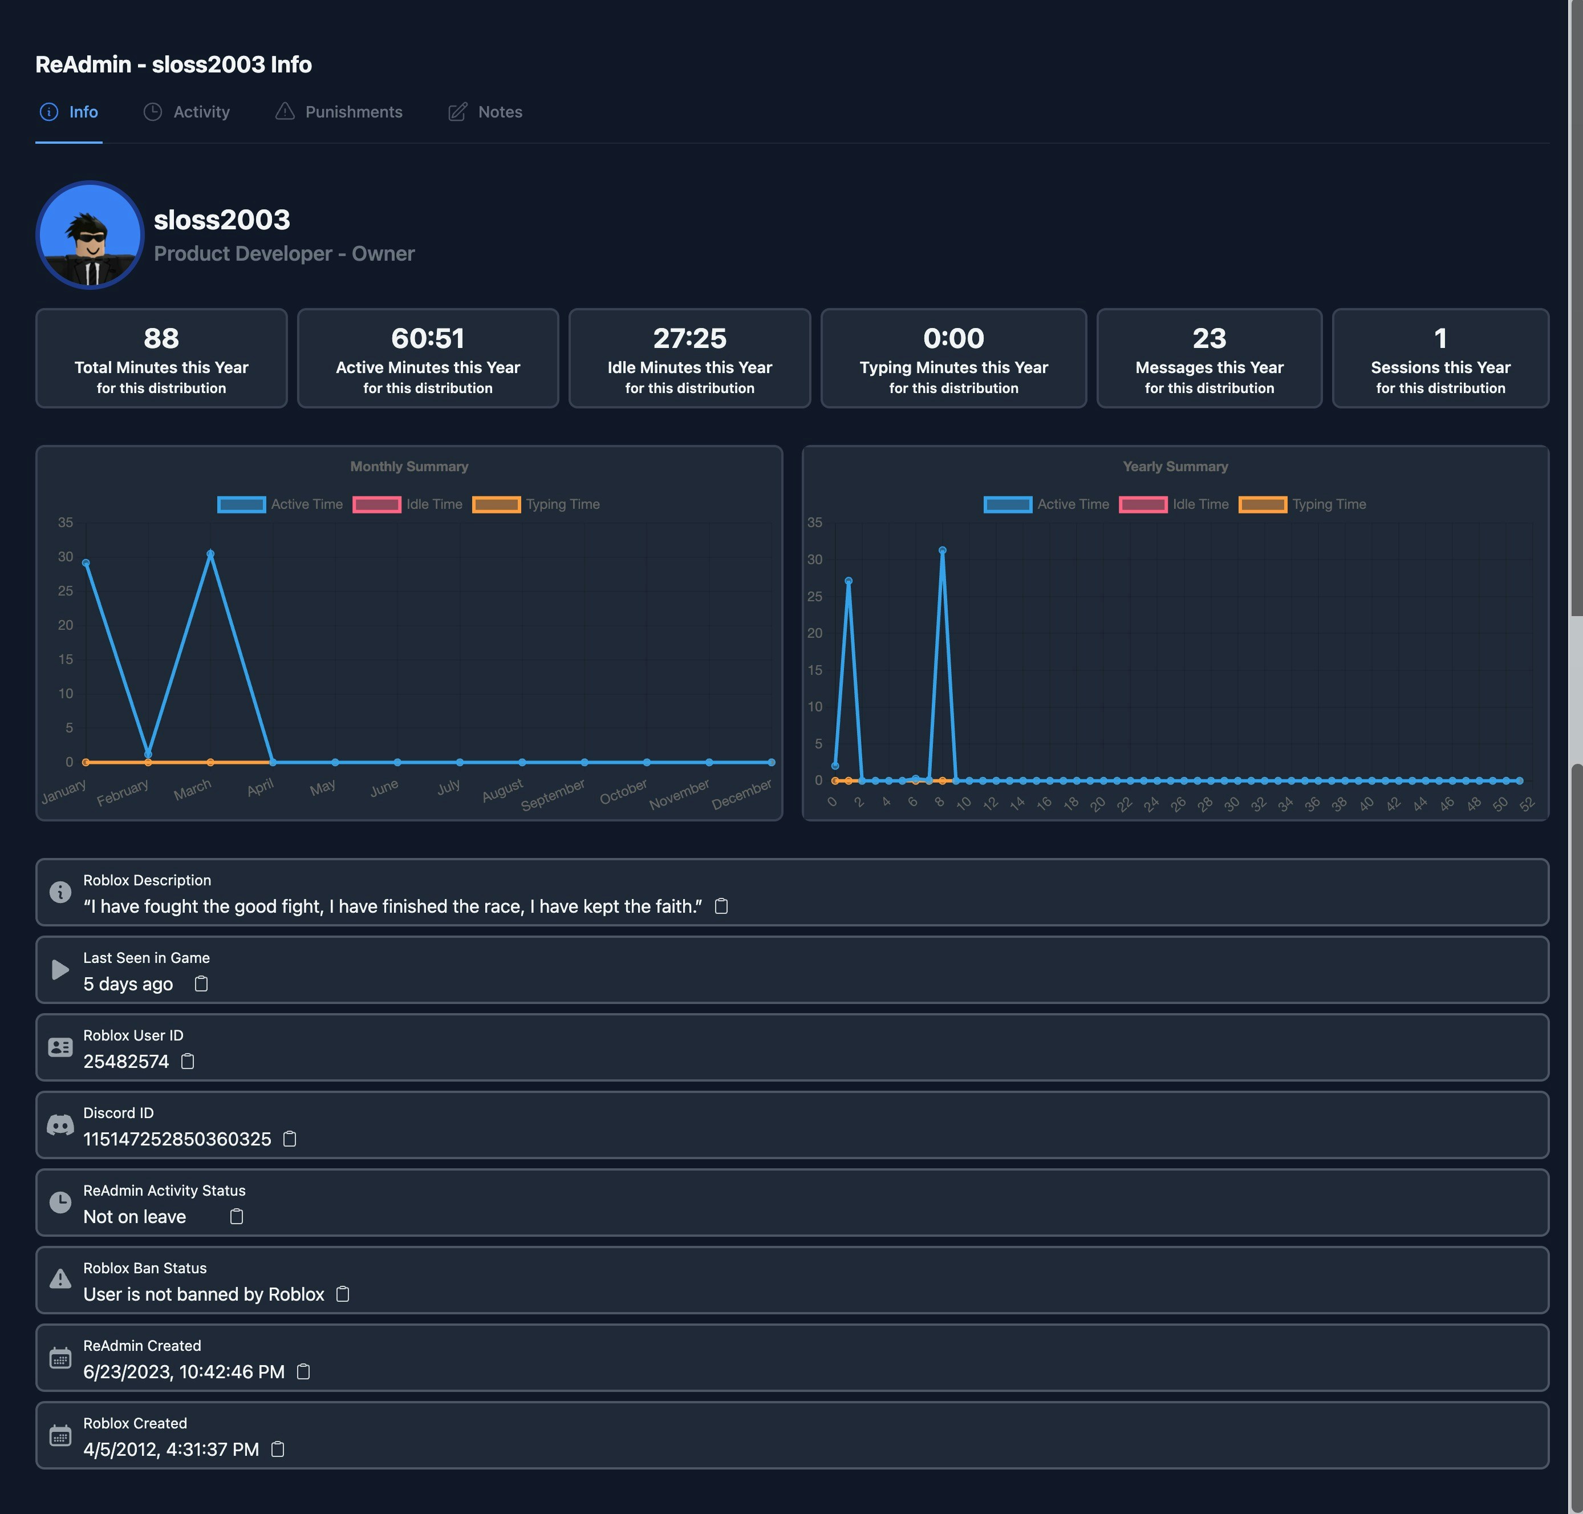Copy the '5 days ago' last seen value
This screenshot has height=1514, width=1583.
pos(201,984)
